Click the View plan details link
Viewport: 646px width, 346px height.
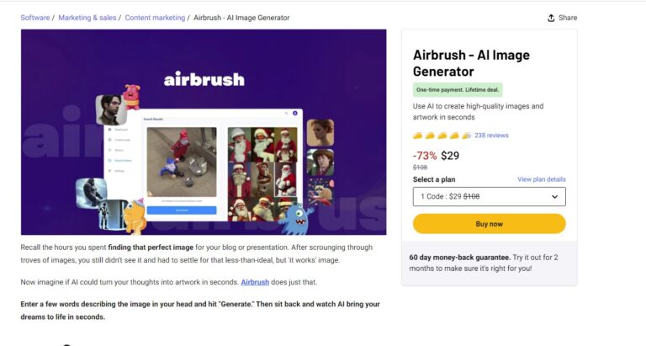(541, 179)
